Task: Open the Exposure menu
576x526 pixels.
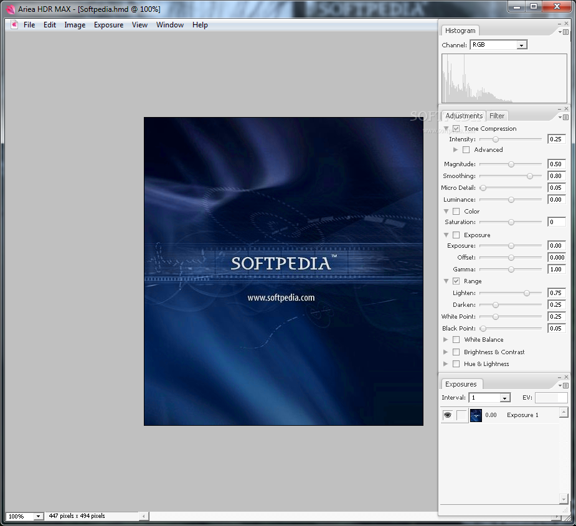Action: coord(109,25)
